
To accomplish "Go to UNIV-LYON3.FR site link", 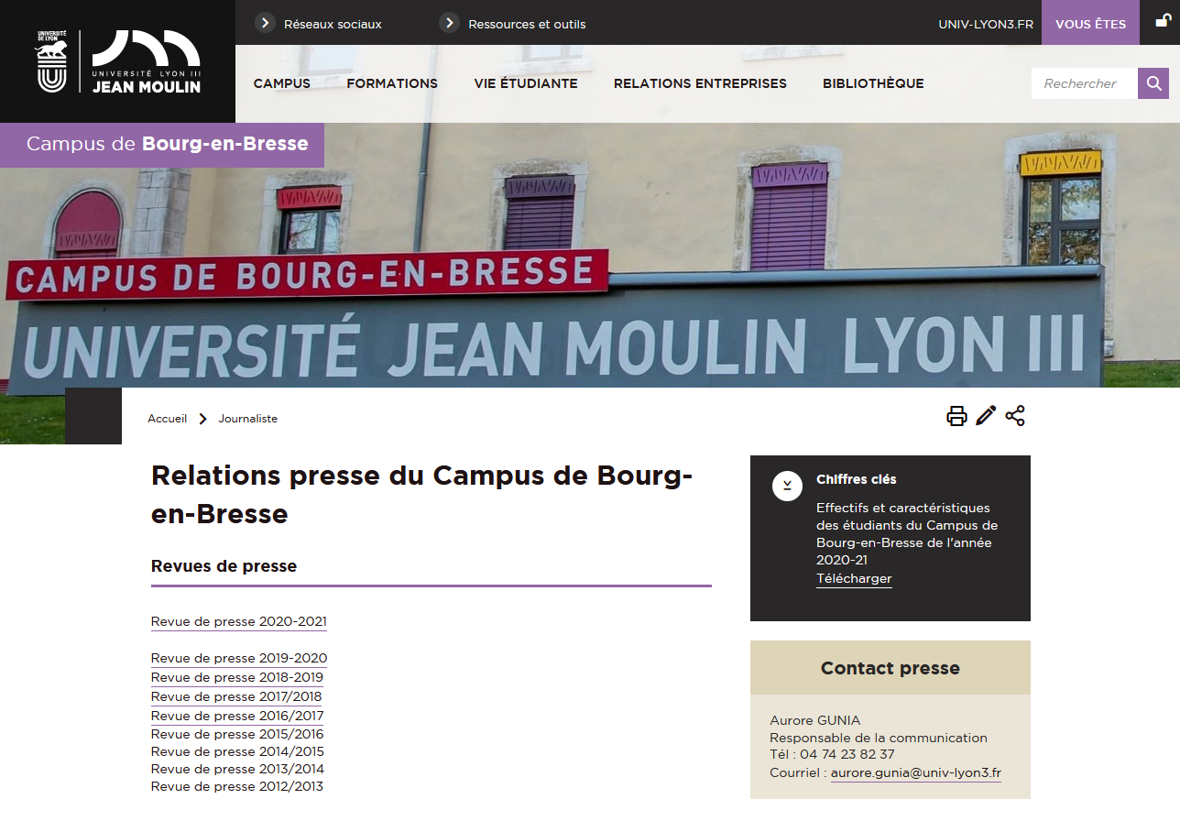I will coord(986,24).
